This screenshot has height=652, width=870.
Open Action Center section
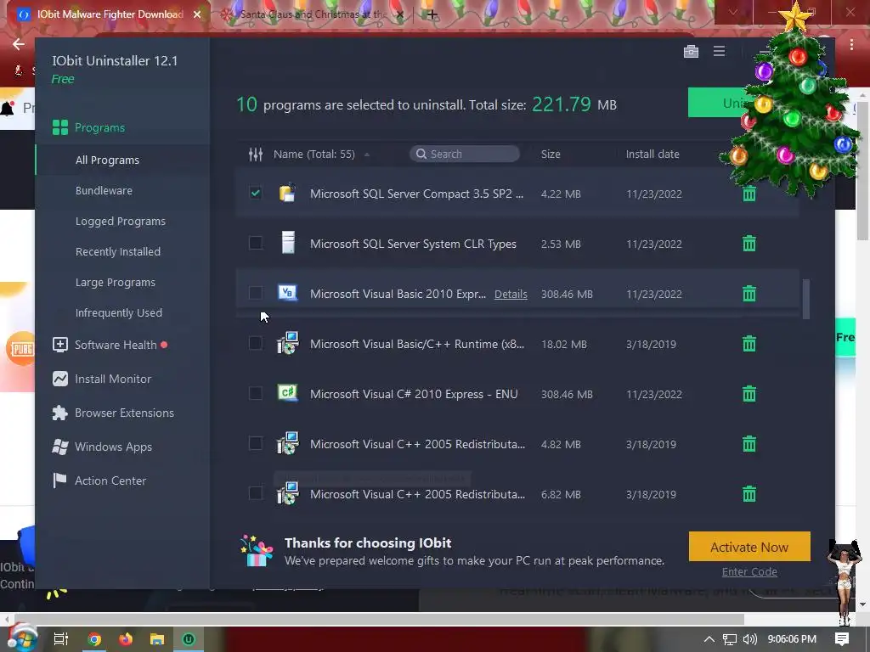pyautogui.click(x=99, y=481)
